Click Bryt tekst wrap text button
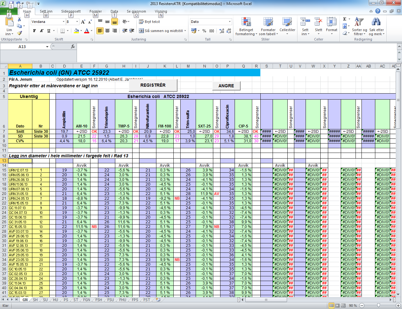Screen dimensions: 402x309 149,22
